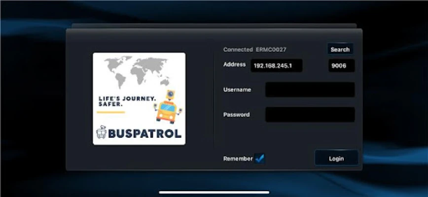Click the iOS home indicator bar
The image size is (428, 197).
point(214,192)
